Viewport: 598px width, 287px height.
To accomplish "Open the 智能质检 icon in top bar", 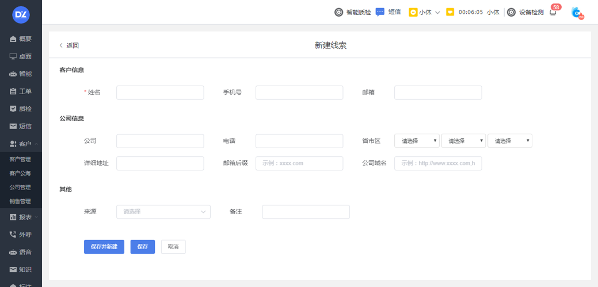I will click(x=339, y=12).
